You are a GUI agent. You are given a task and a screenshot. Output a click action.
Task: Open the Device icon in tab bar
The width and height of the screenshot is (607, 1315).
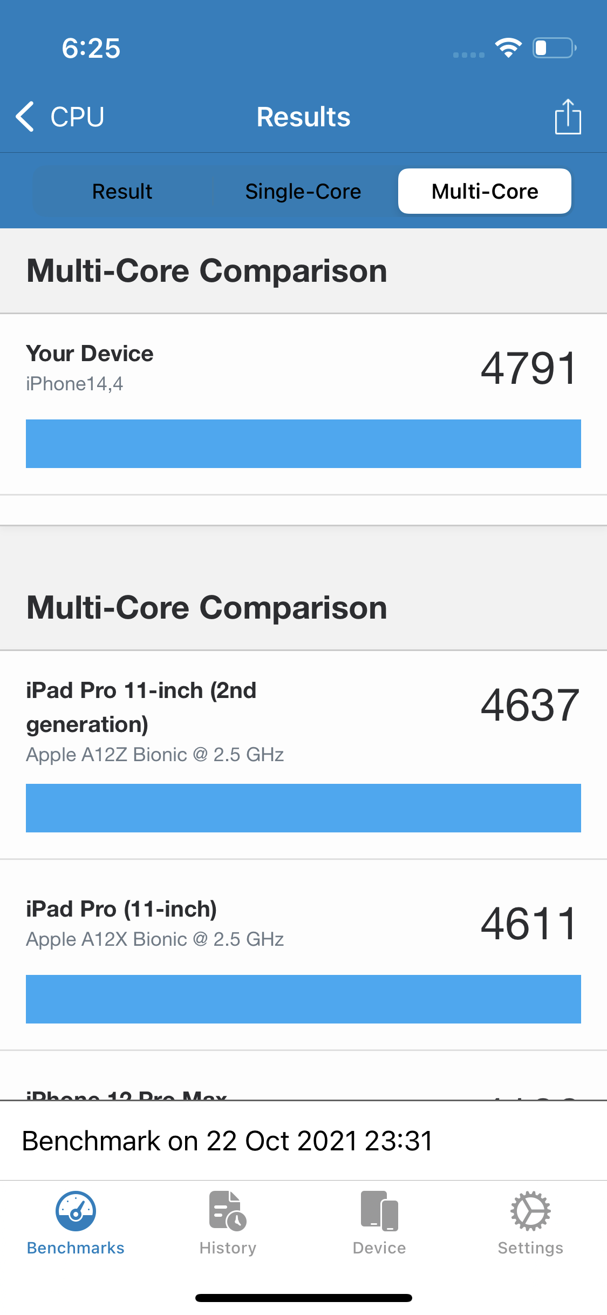point(379,1211)
